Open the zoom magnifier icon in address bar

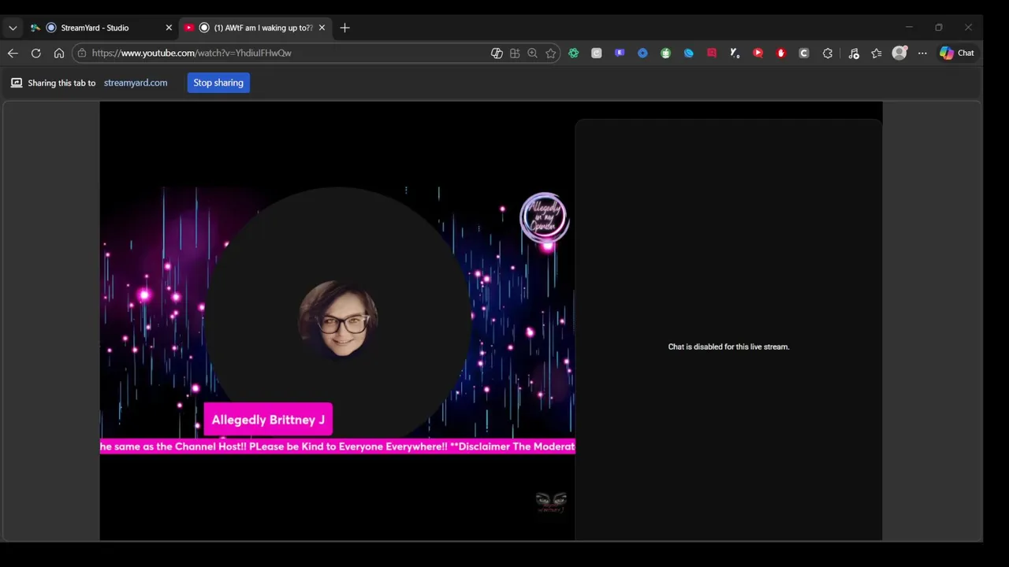tap(532, 53)
